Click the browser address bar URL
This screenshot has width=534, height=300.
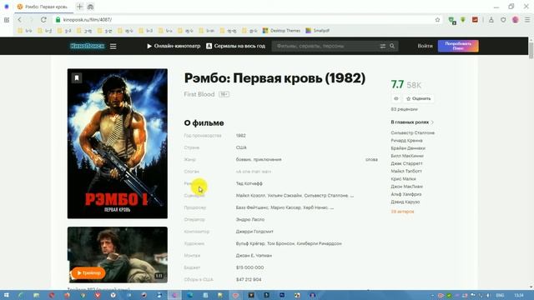88,20
